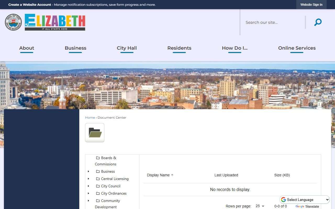
Task: Select Boards & Commissions folder label
Action: click(106, 161)
